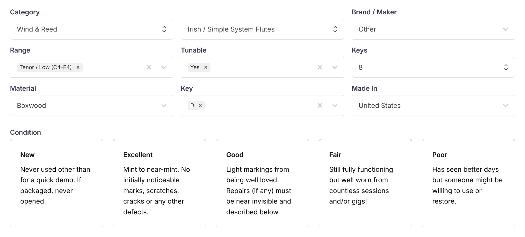Select Fair as the condition

(365, 183)
